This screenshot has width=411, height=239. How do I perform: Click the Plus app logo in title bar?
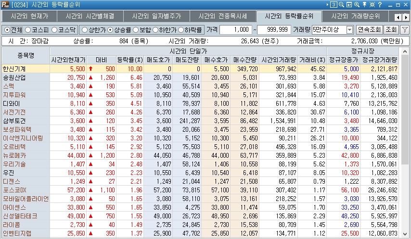click(x=5, y=4)
